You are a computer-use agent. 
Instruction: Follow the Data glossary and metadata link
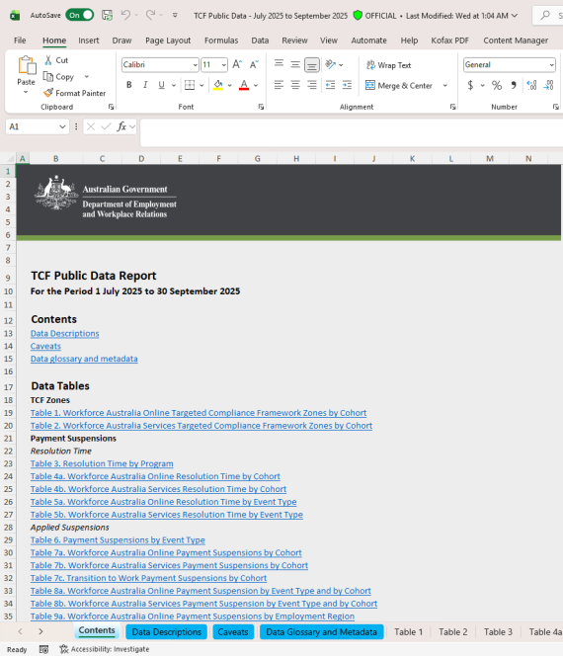coord(84,359)
